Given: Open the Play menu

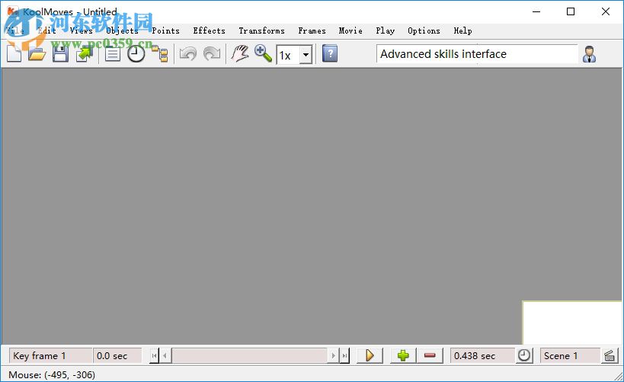Looking at the screenshot, I should pos(386,30).
